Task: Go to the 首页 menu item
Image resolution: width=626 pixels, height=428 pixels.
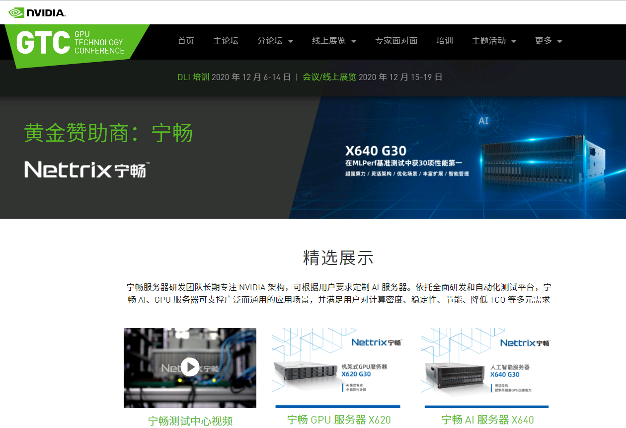Action: coord(186,41)
